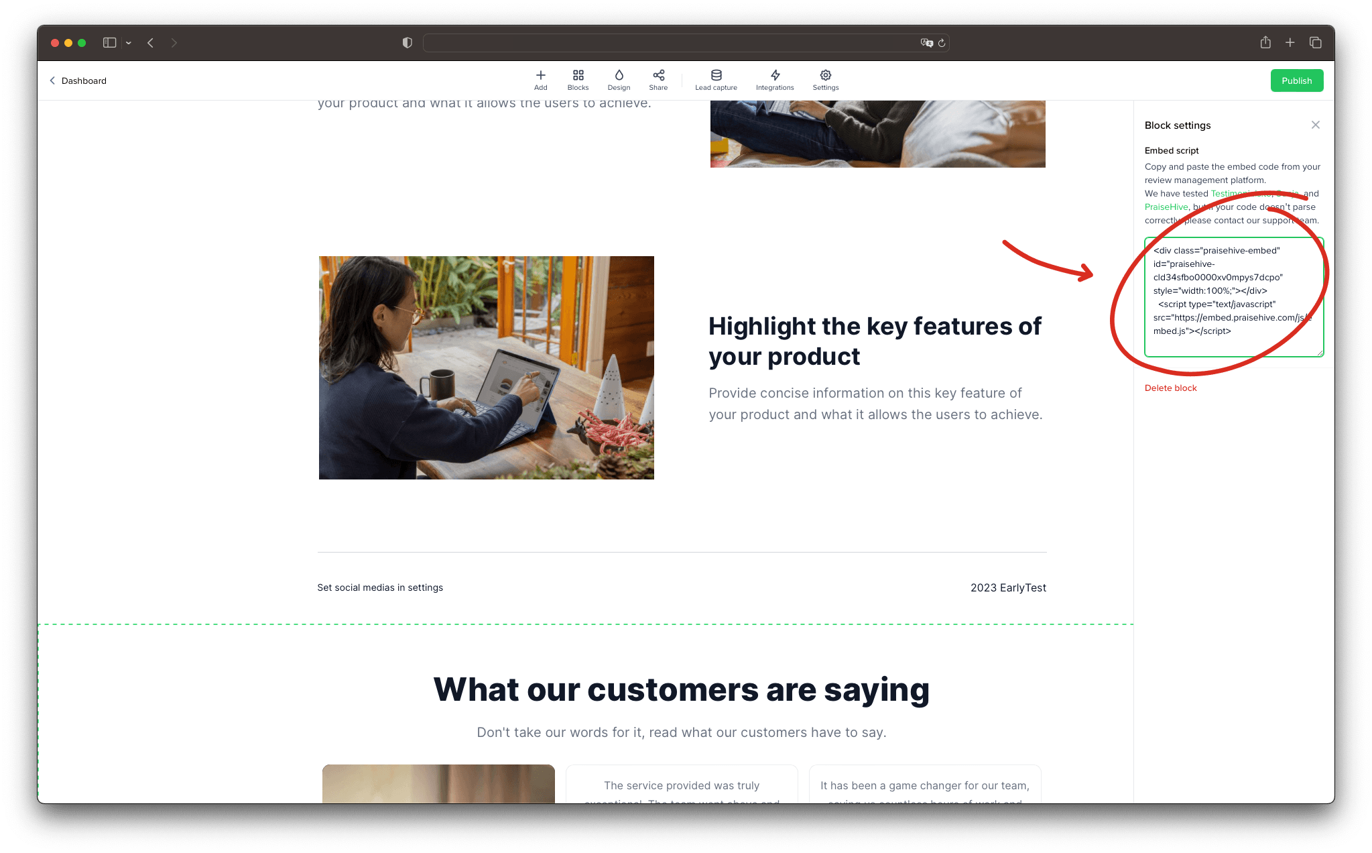Select the woman with tablet image
The image size is (1372, 853).
coord(486,367)
